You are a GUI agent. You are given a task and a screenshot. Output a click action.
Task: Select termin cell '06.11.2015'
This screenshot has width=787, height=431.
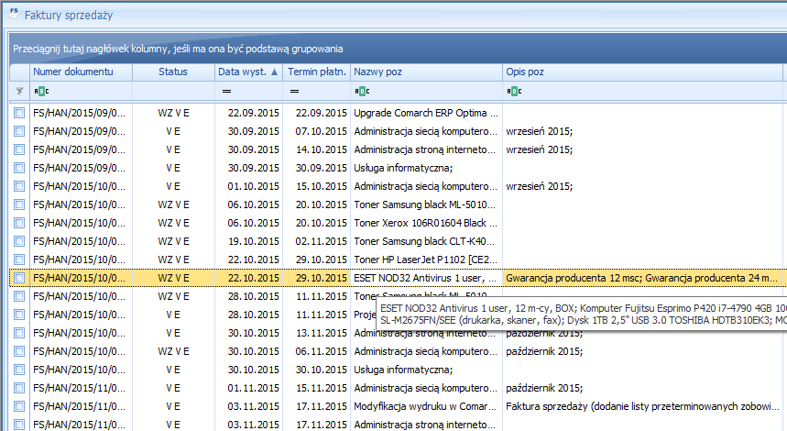(x=317, y=351)
